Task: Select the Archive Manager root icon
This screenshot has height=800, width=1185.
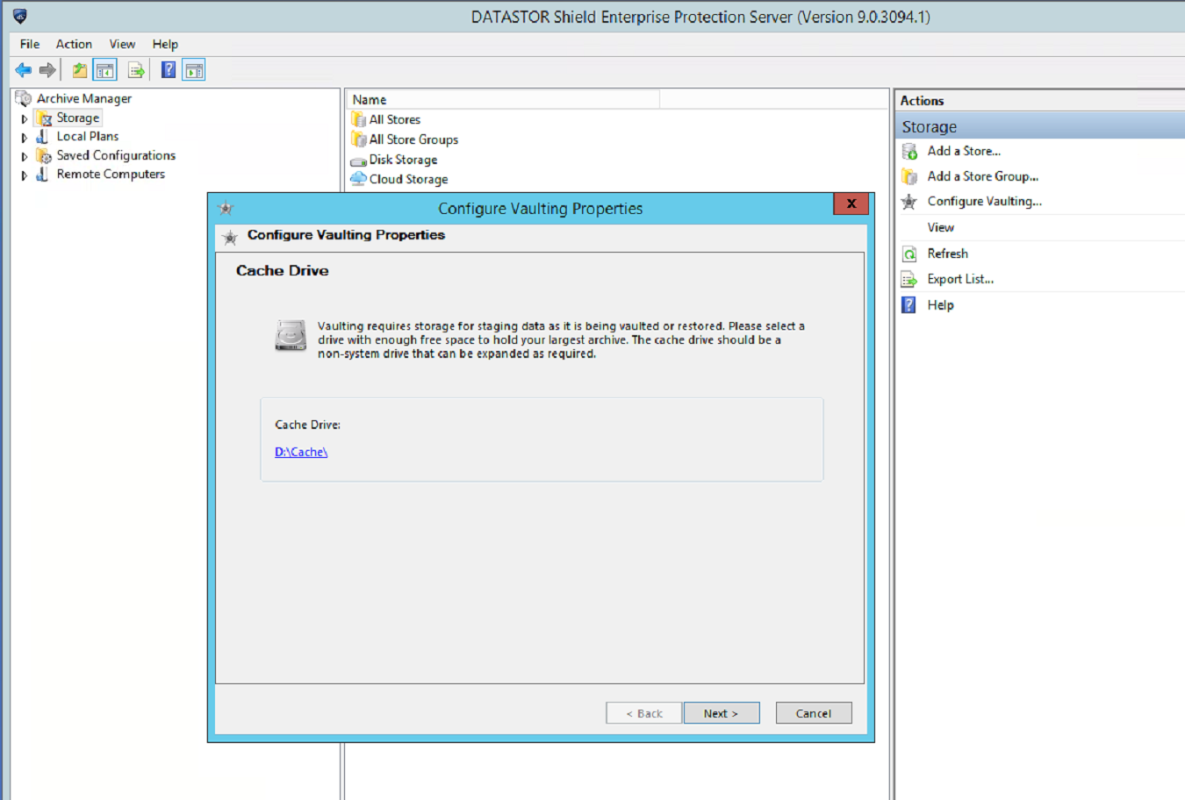Action: pos(24,98)
